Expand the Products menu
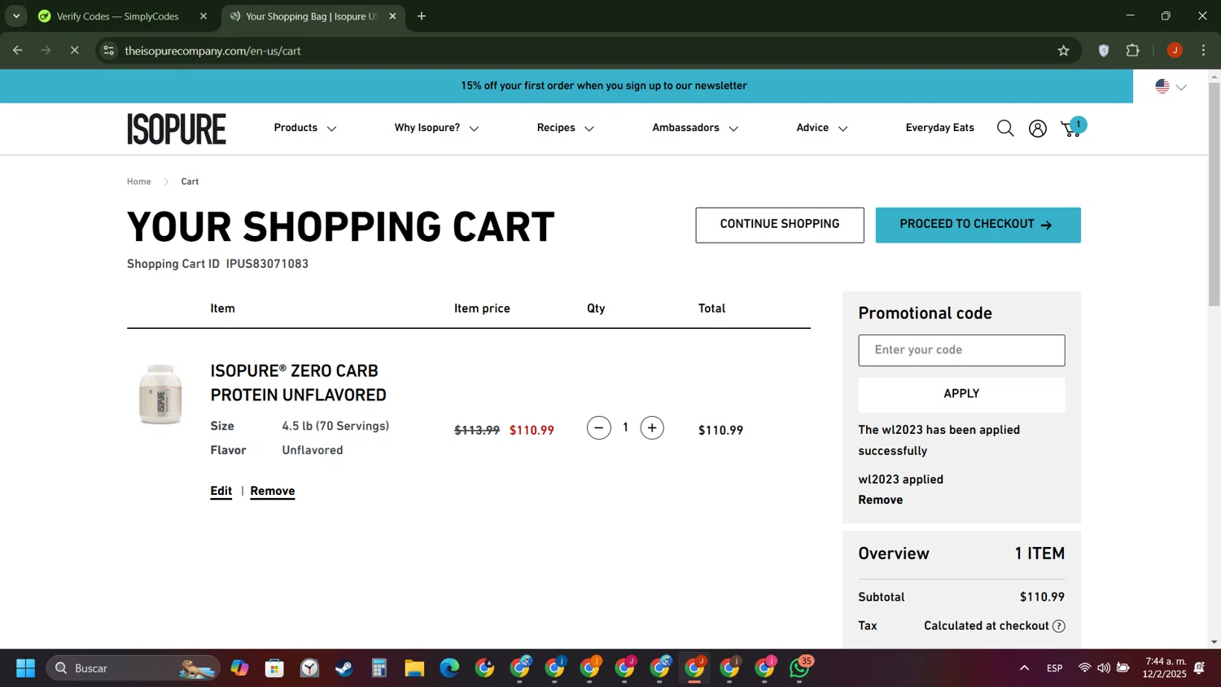Viewport: 1221px width, 687px height. (305, 128)
